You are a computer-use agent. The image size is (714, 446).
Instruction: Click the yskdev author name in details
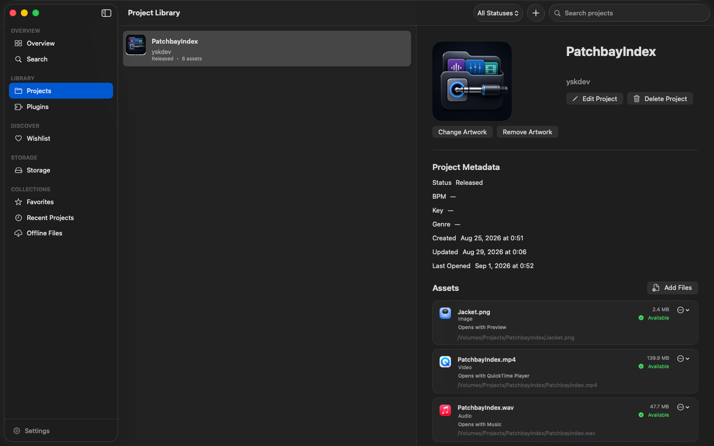point(578,82)
